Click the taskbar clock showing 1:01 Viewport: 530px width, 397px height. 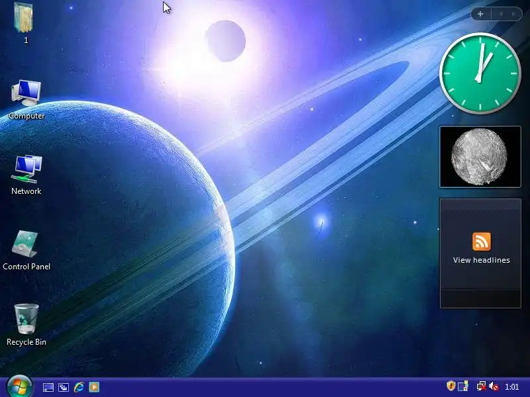[511, 387]
